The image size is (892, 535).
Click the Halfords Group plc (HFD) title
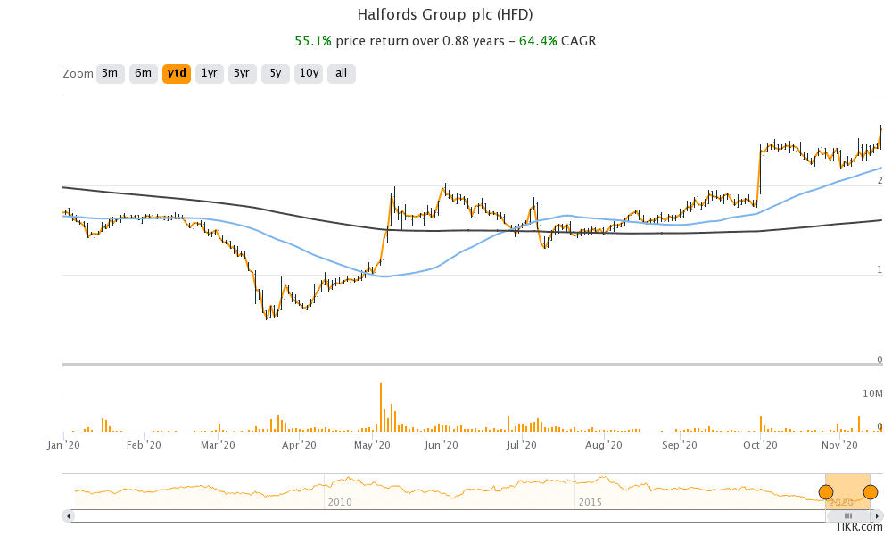445,15
